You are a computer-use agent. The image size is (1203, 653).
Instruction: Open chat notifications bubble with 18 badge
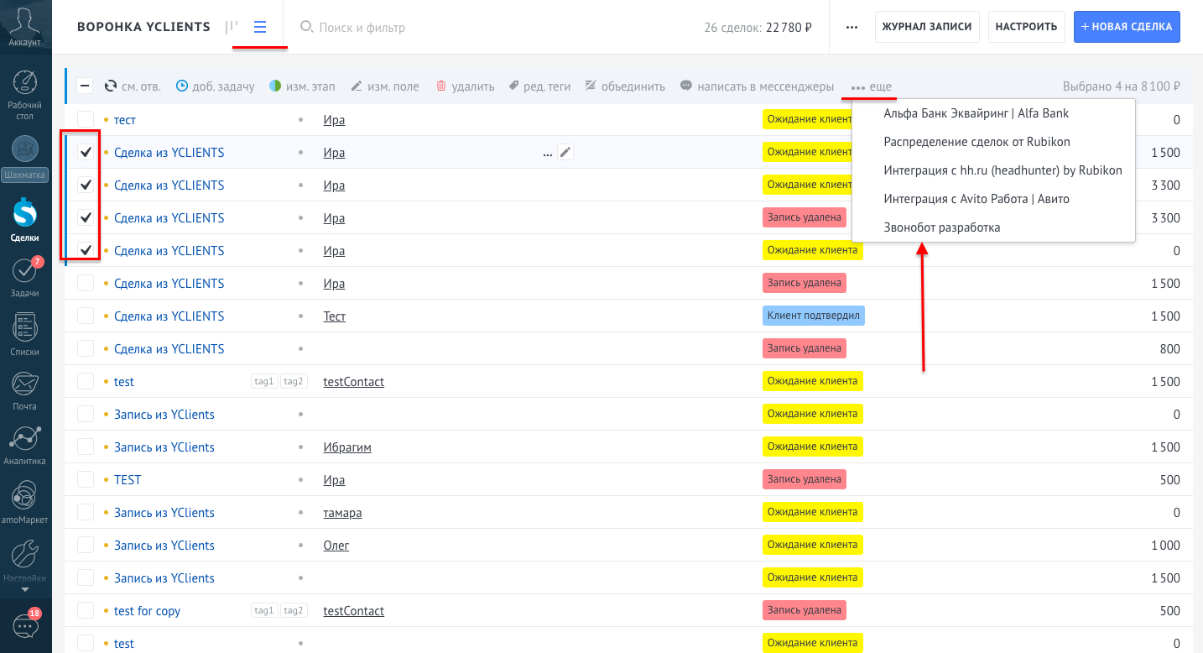pyautogui.click(x=25, y=626)
